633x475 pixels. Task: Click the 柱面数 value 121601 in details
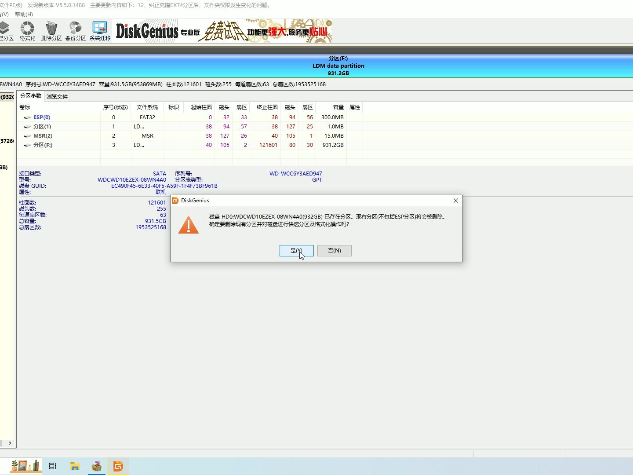coord(157,203)
